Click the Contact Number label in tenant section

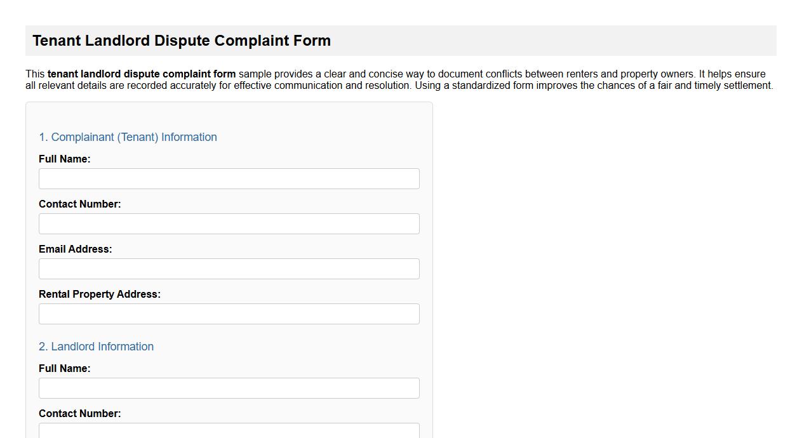coord(79,204)
